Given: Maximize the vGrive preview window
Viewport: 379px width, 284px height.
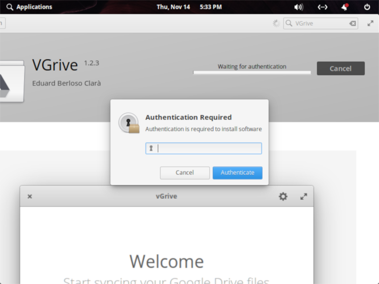Looking at the screenshot, I should coord(303,196).
